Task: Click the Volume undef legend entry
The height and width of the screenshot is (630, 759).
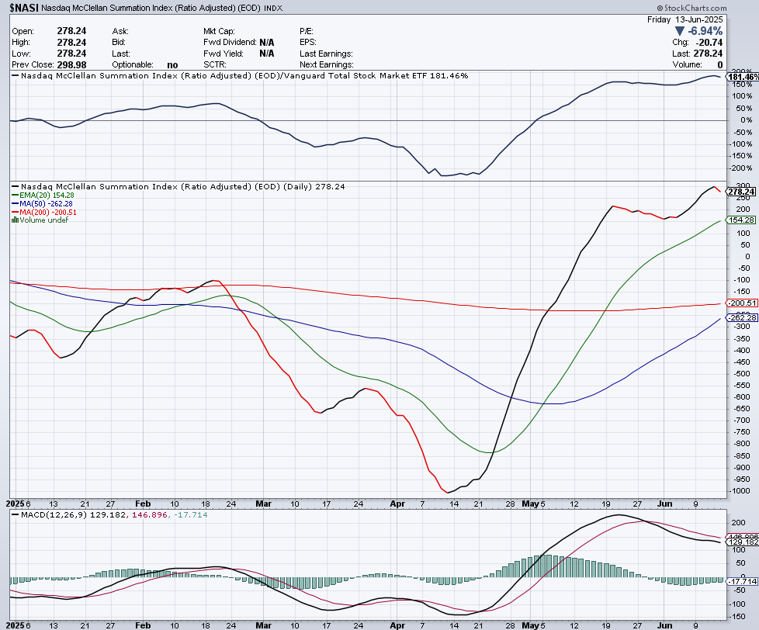Action: 40,220
